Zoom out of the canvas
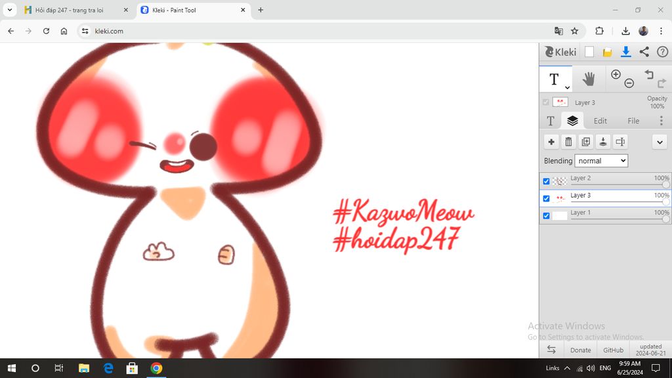 [x=629, y=83]
